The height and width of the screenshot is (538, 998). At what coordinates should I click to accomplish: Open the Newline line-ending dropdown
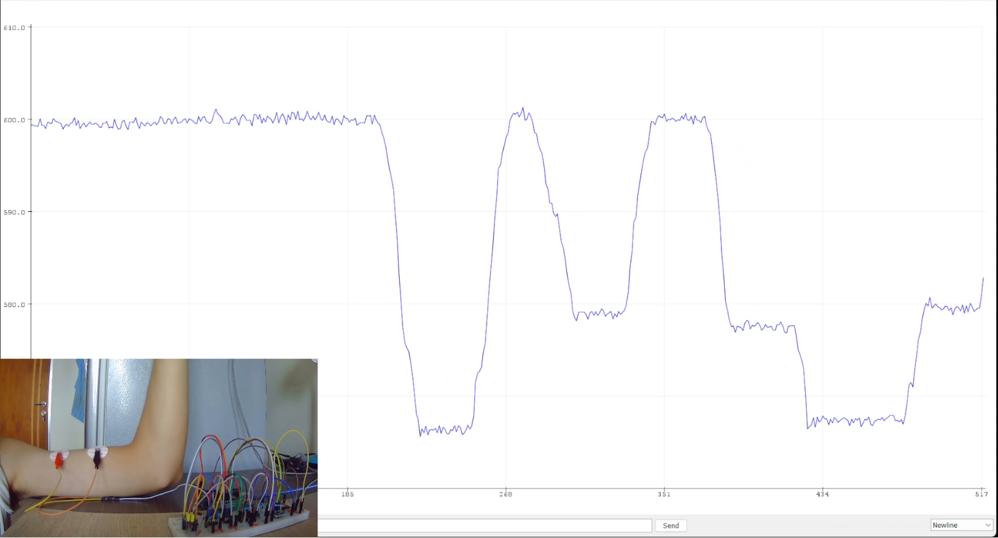click(x=962, y=525)
